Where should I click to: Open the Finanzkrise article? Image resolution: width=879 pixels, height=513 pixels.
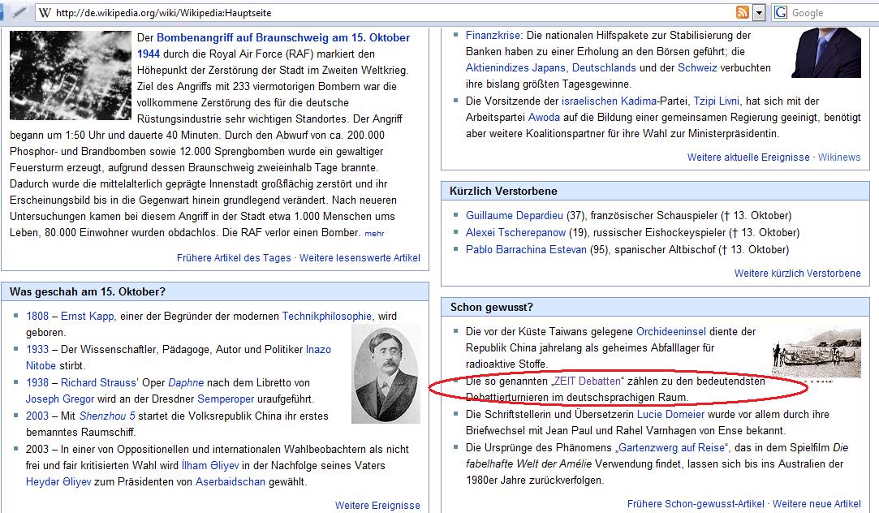(x=493, y=35)
